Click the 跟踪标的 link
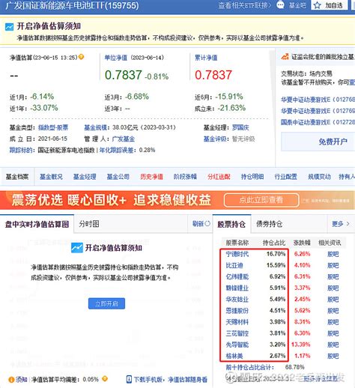The width and height of the screenshot is (355, 388). pyautogui.click(x=21, y=150)
